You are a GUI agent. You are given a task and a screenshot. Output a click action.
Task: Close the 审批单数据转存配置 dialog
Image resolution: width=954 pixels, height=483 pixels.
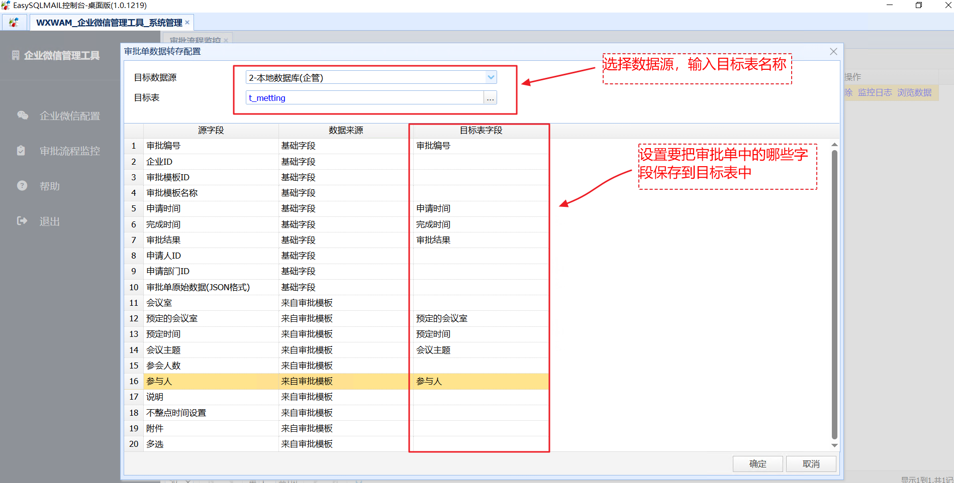point(833,52)
